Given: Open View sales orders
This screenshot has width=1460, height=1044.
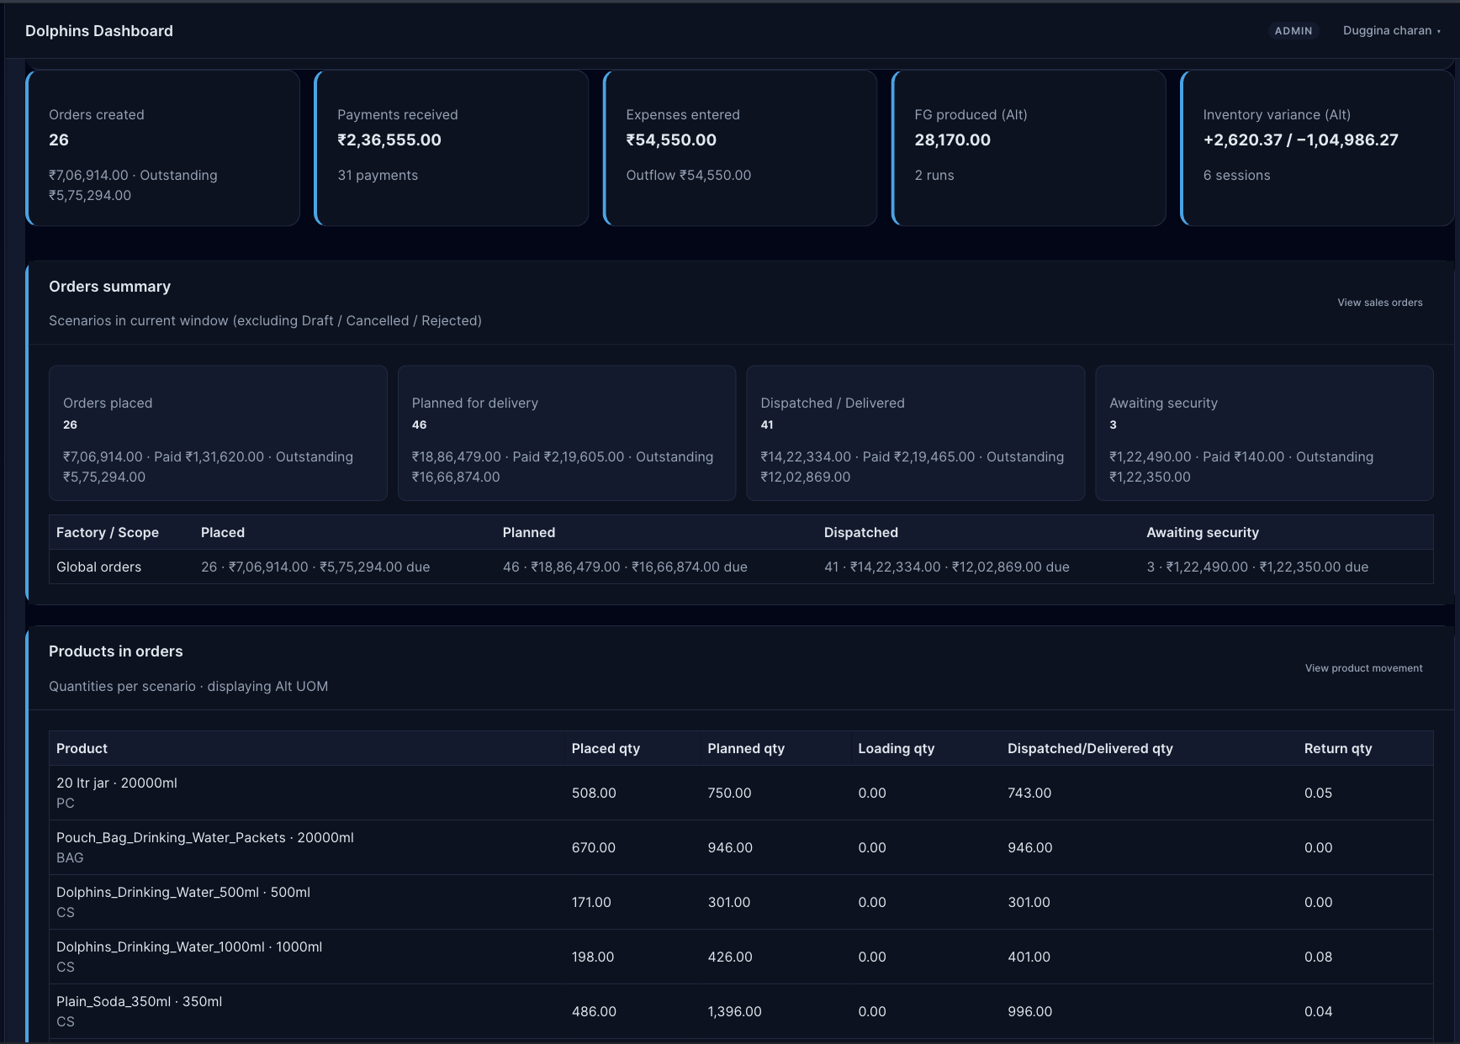Looking at the screenshot, I should 1379,302.
